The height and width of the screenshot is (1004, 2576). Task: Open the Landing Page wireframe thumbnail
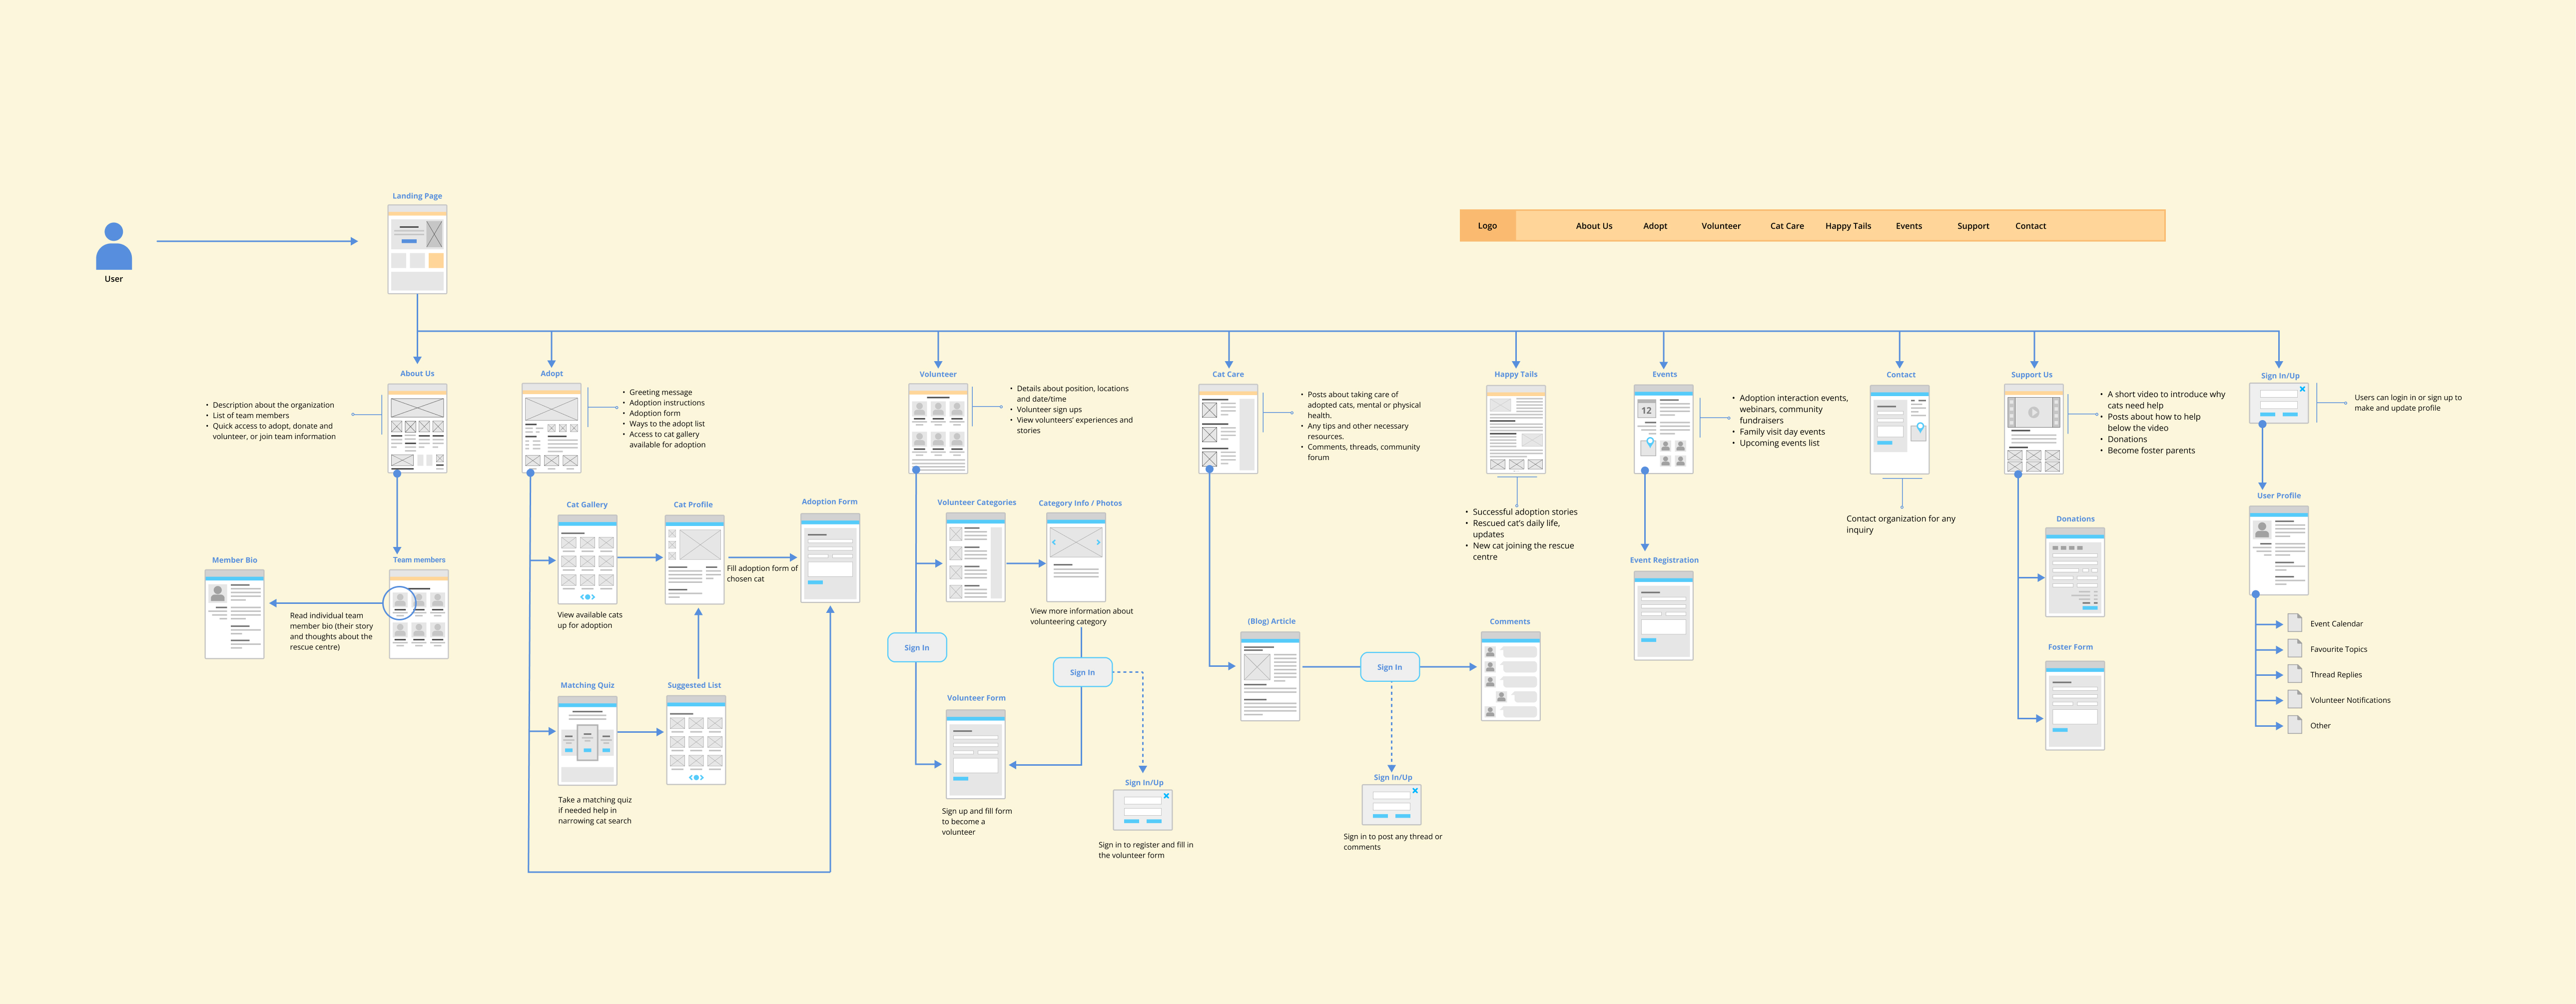pyautogui.click(x=417, y=249)
